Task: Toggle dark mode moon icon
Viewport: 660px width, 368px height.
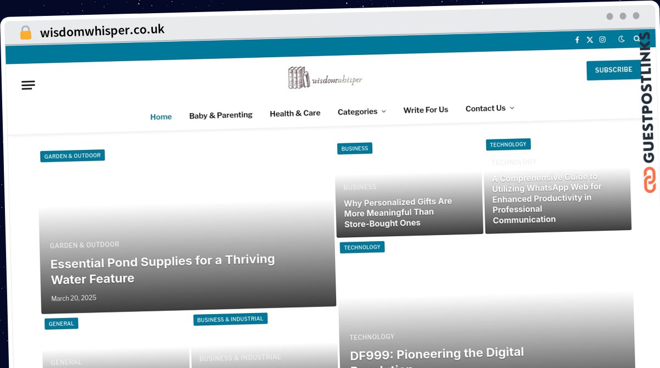Action: 621,39
